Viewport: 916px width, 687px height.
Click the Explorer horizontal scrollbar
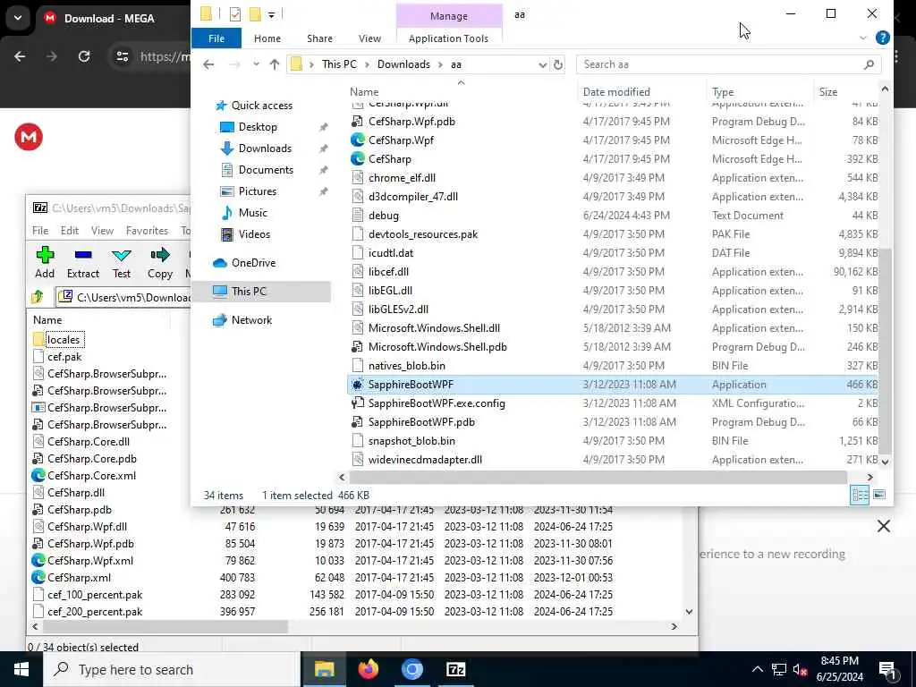coord(597,478)
